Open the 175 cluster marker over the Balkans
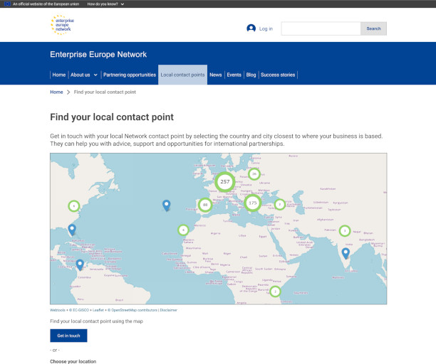This screenshot has height=364, width=436. (252, 203)
